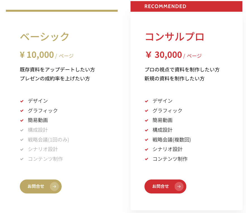
Task: Click the grayed コンテンツ制作 item in ベーシック
Action: pyautogui.click(x=45, y=159)
